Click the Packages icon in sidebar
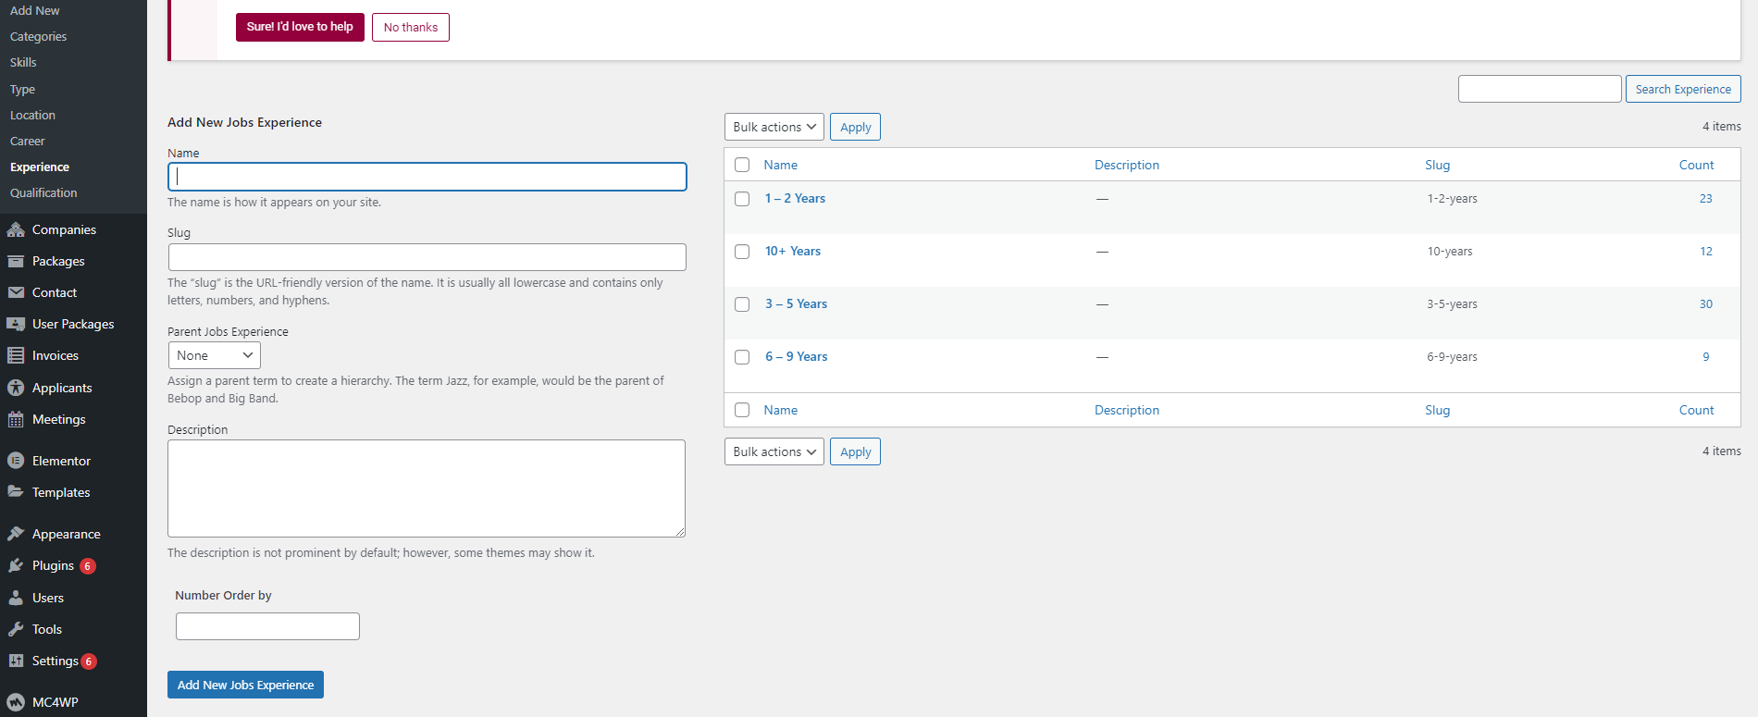Screen dimensions: 1758x717 [x=16, y=261]
